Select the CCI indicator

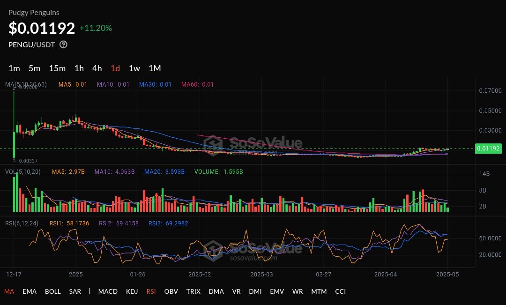341,291
